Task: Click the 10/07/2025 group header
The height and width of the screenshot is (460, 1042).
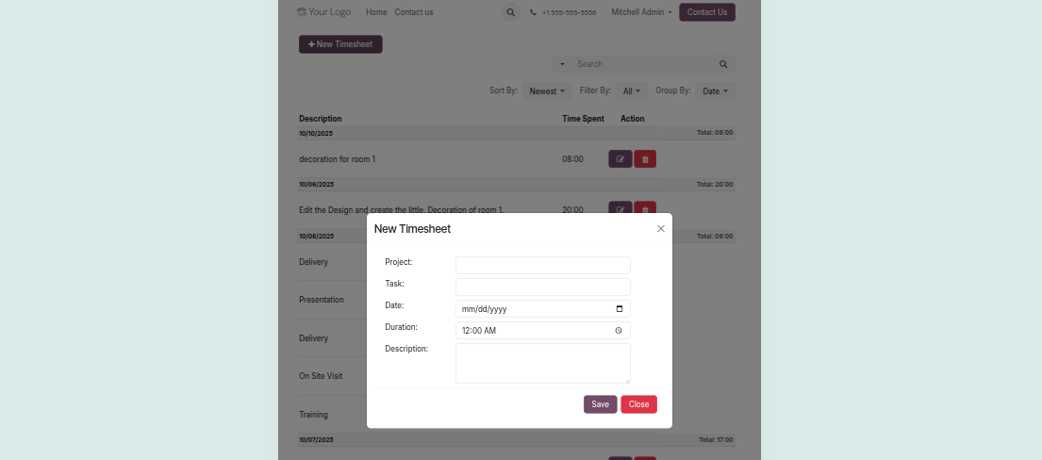Action: [517, 440]
